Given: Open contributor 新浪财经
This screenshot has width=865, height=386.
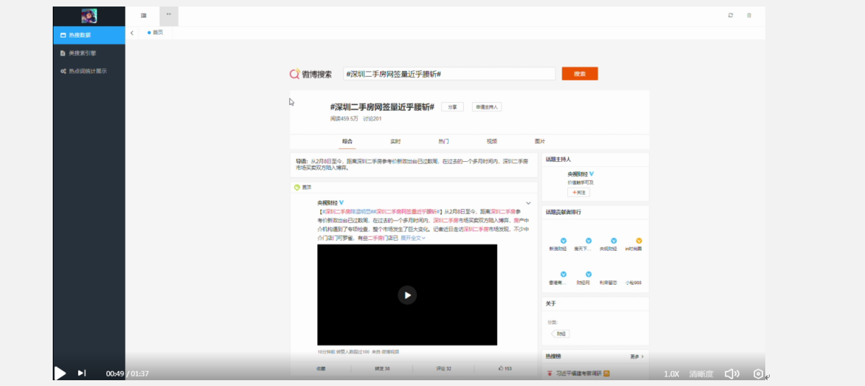Looking at the screenshot, I should [x=558, y=249].
